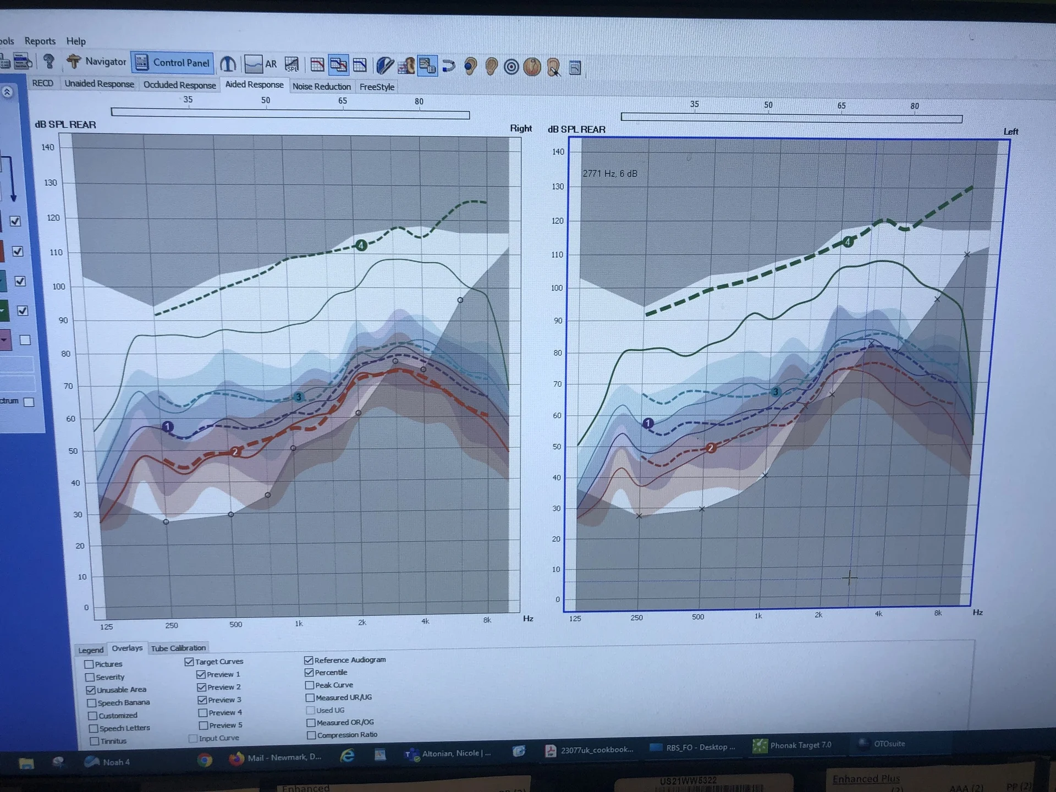Select the highlighted dual-graph view icon

[338, 65]
